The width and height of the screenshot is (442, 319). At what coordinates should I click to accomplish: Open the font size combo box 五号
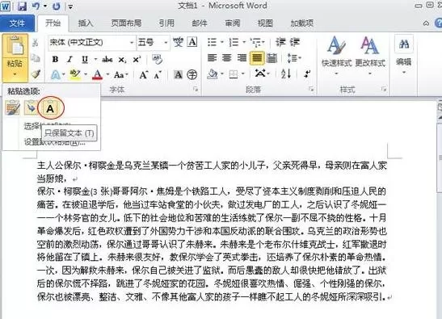153,43
